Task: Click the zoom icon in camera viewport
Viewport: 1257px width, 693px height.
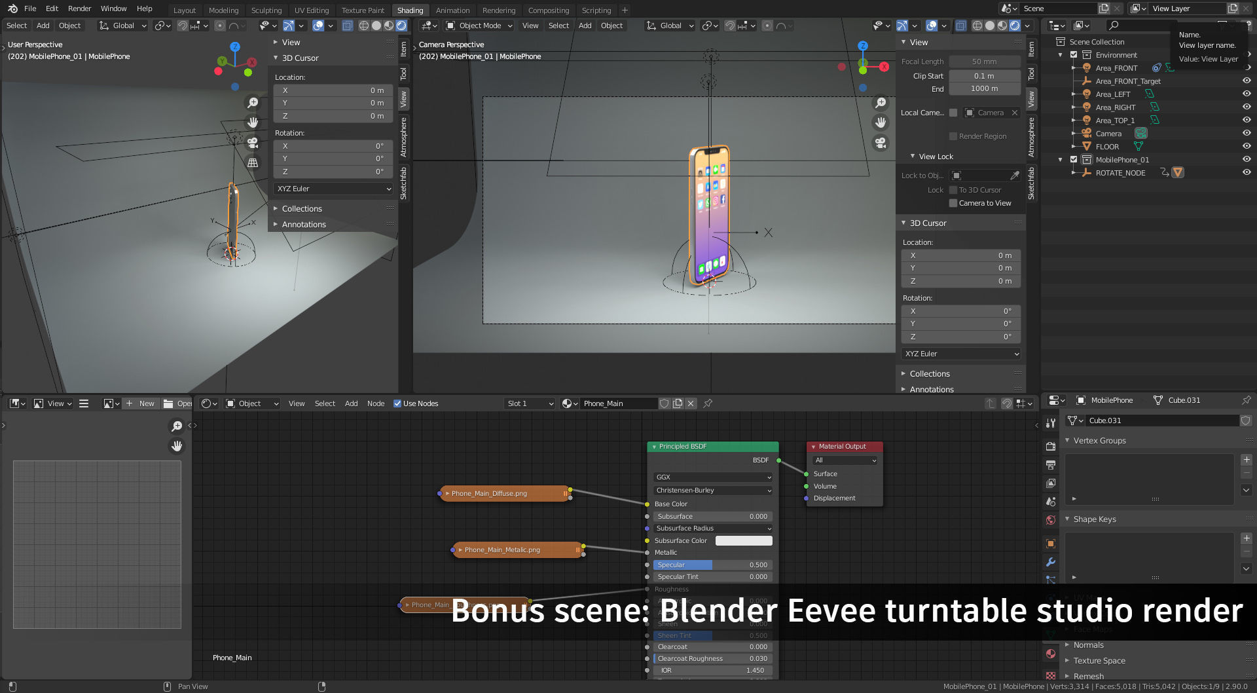Action: tap(881, 103)
